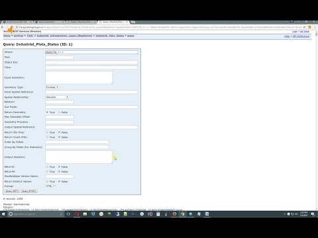Focus the Text input field
318x238 pixels.
(x=60, y=58)
